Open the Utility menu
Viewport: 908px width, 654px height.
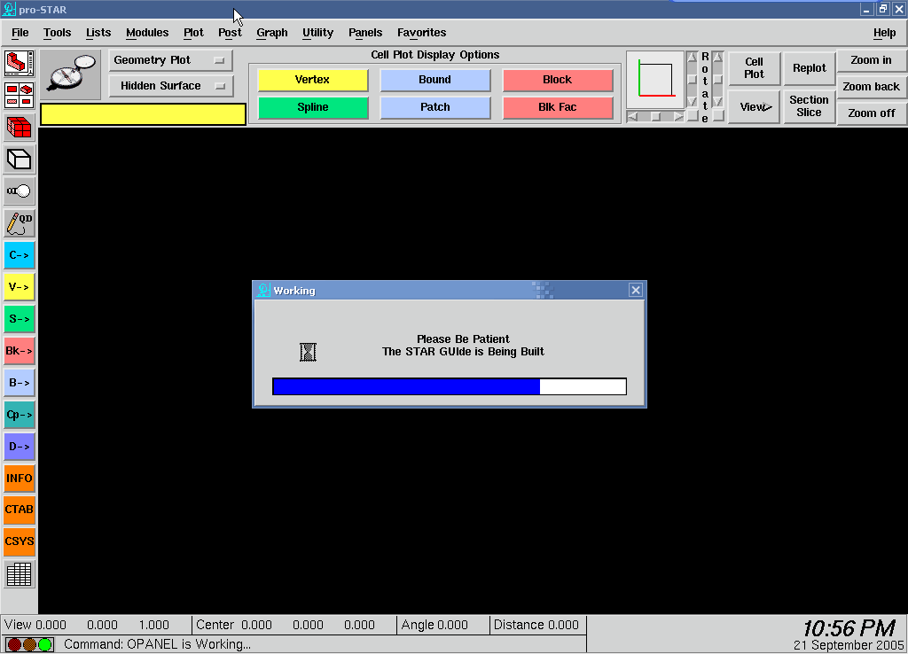pos(317,33)
